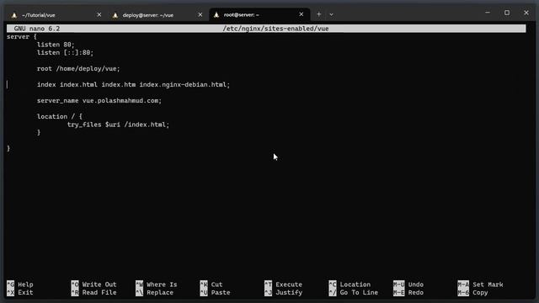The image size is (539, 303).
Task: Click the final closing brace of server block
Action: point(8,148)
